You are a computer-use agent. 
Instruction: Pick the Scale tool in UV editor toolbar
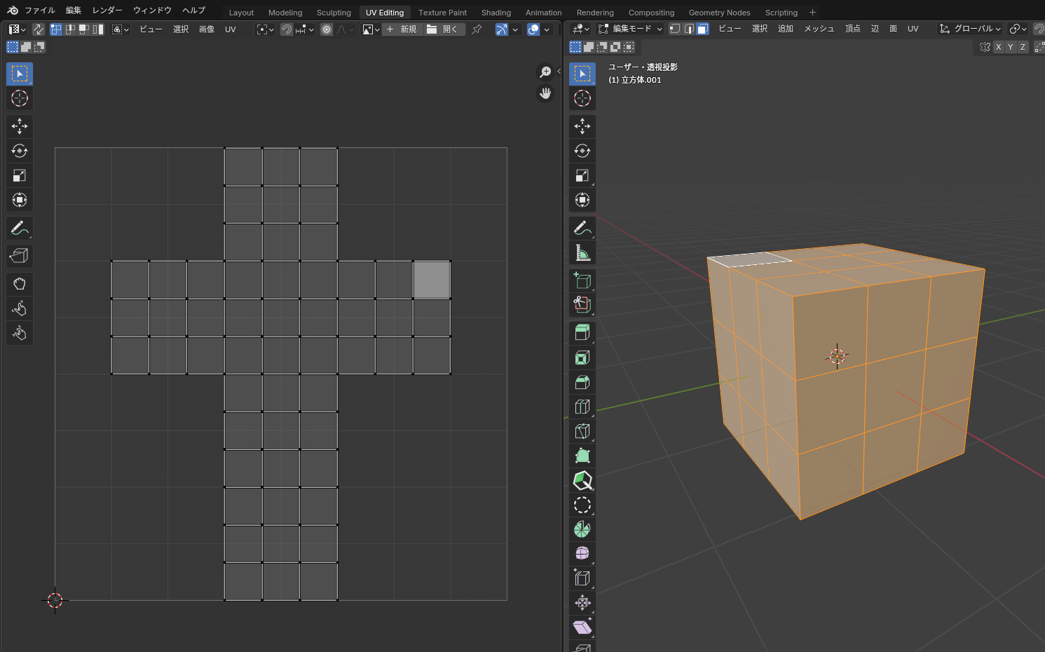click(20, 175)
